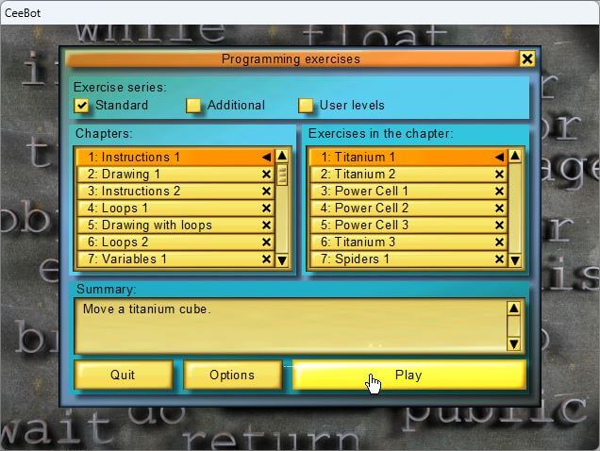Click the Summary box scroll down arrow

[x=513, y=343]
